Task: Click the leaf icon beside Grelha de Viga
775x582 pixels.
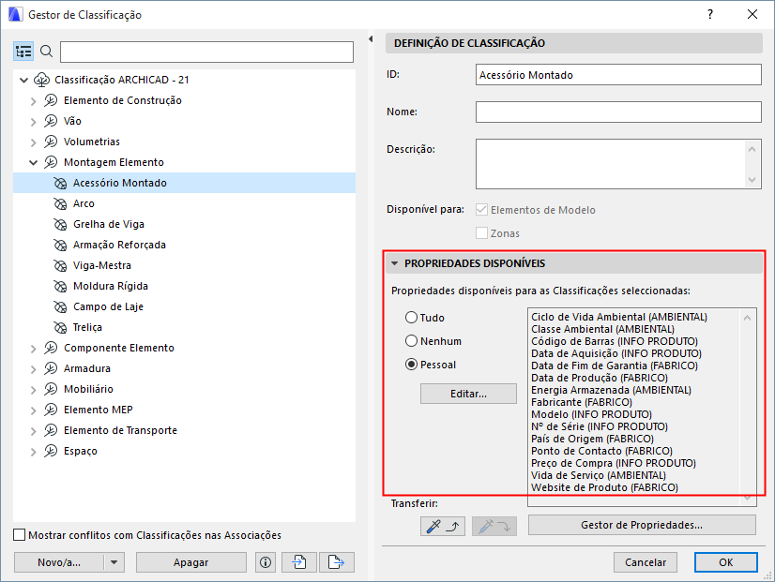Action: pos(60,225)
